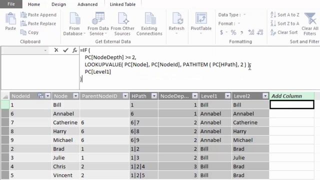Open HPath column filter dropdown
Screen dimensions: 320x180
[154, 96]
